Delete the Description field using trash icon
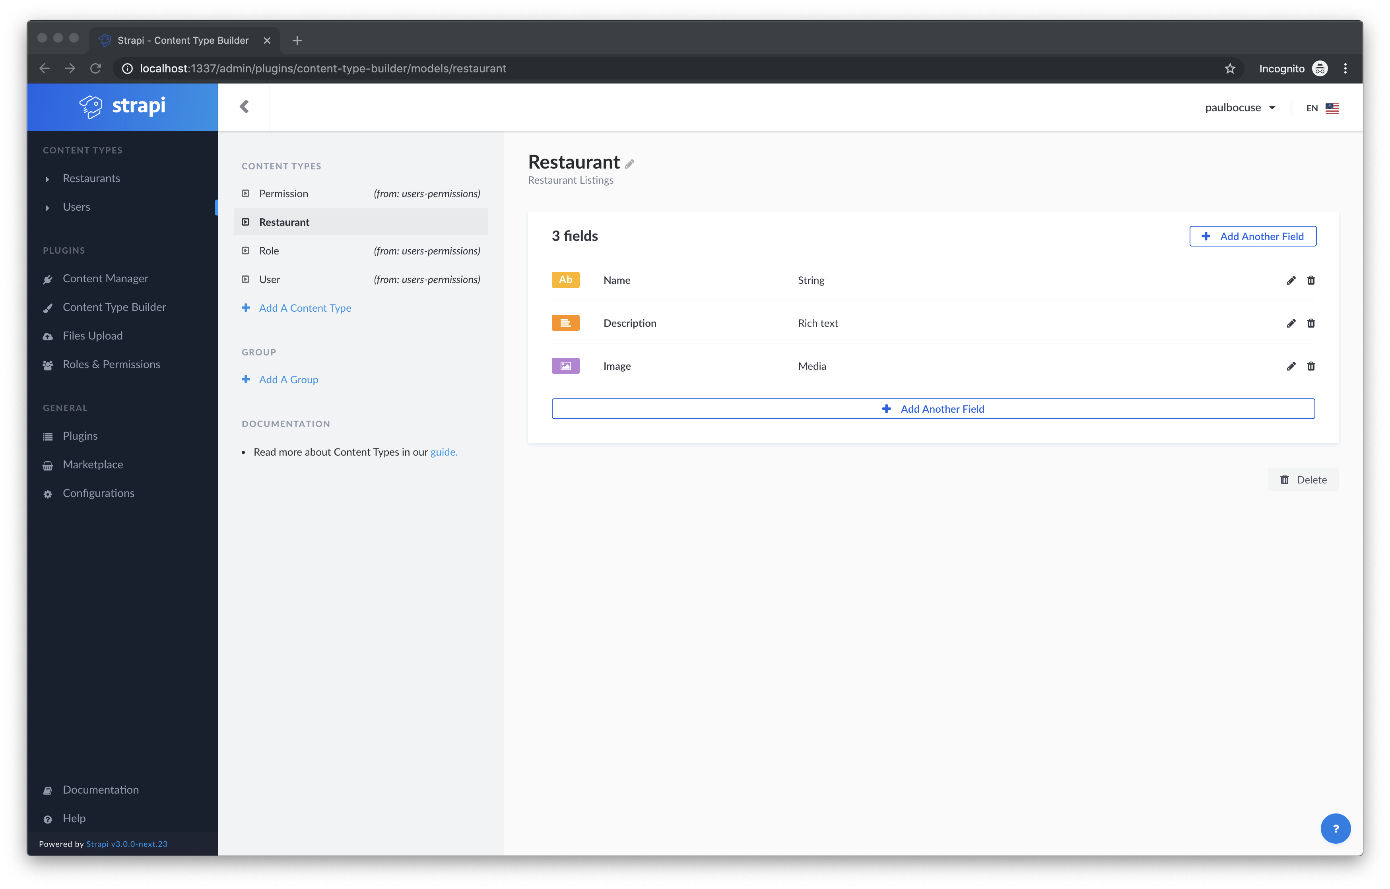Viewport: 1390px width, 889px height. point(1311,323)
